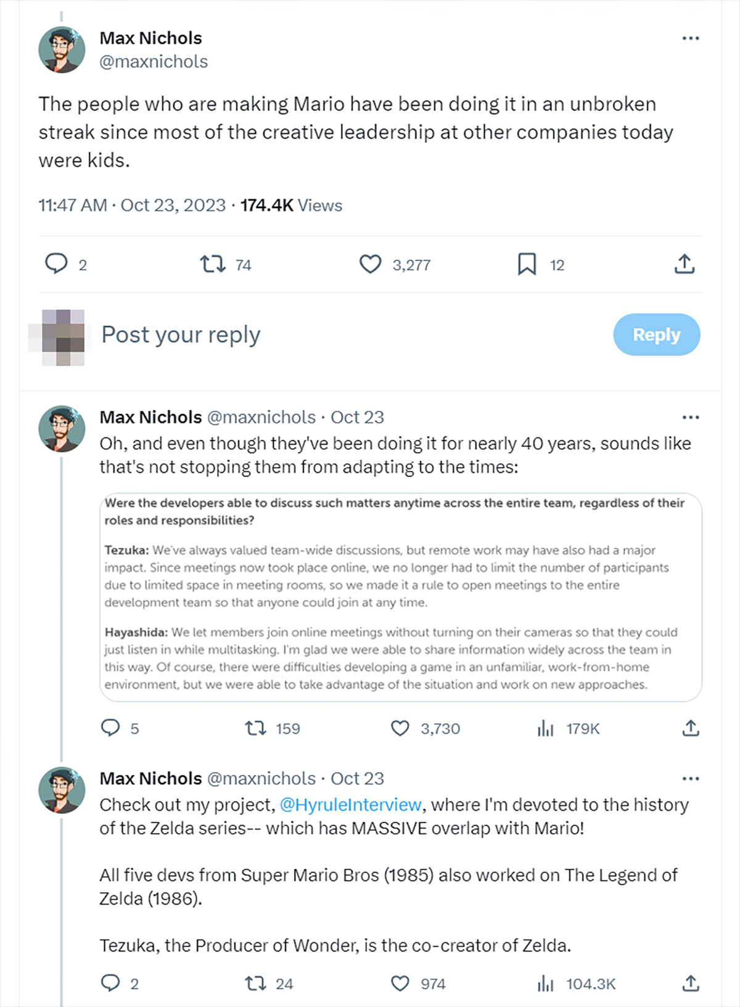Open the @HyruleInterview mention link
The width and height of the screenshot is (740, 1007).
(x=350, y=805)
